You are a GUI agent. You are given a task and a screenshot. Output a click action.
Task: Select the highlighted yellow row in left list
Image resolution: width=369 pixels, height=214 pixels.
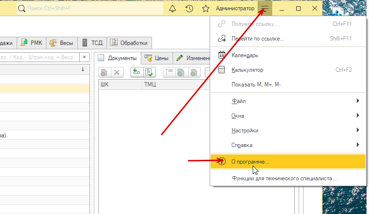[44, 88]
